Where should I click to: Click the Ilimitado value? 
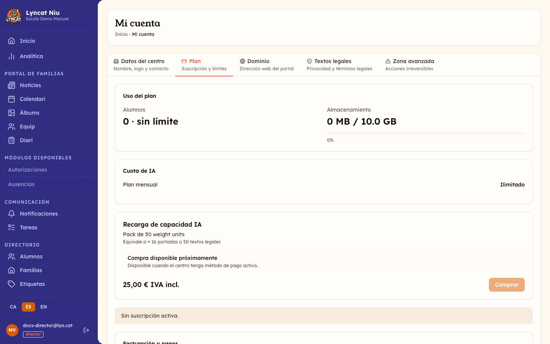click(512, 185)
